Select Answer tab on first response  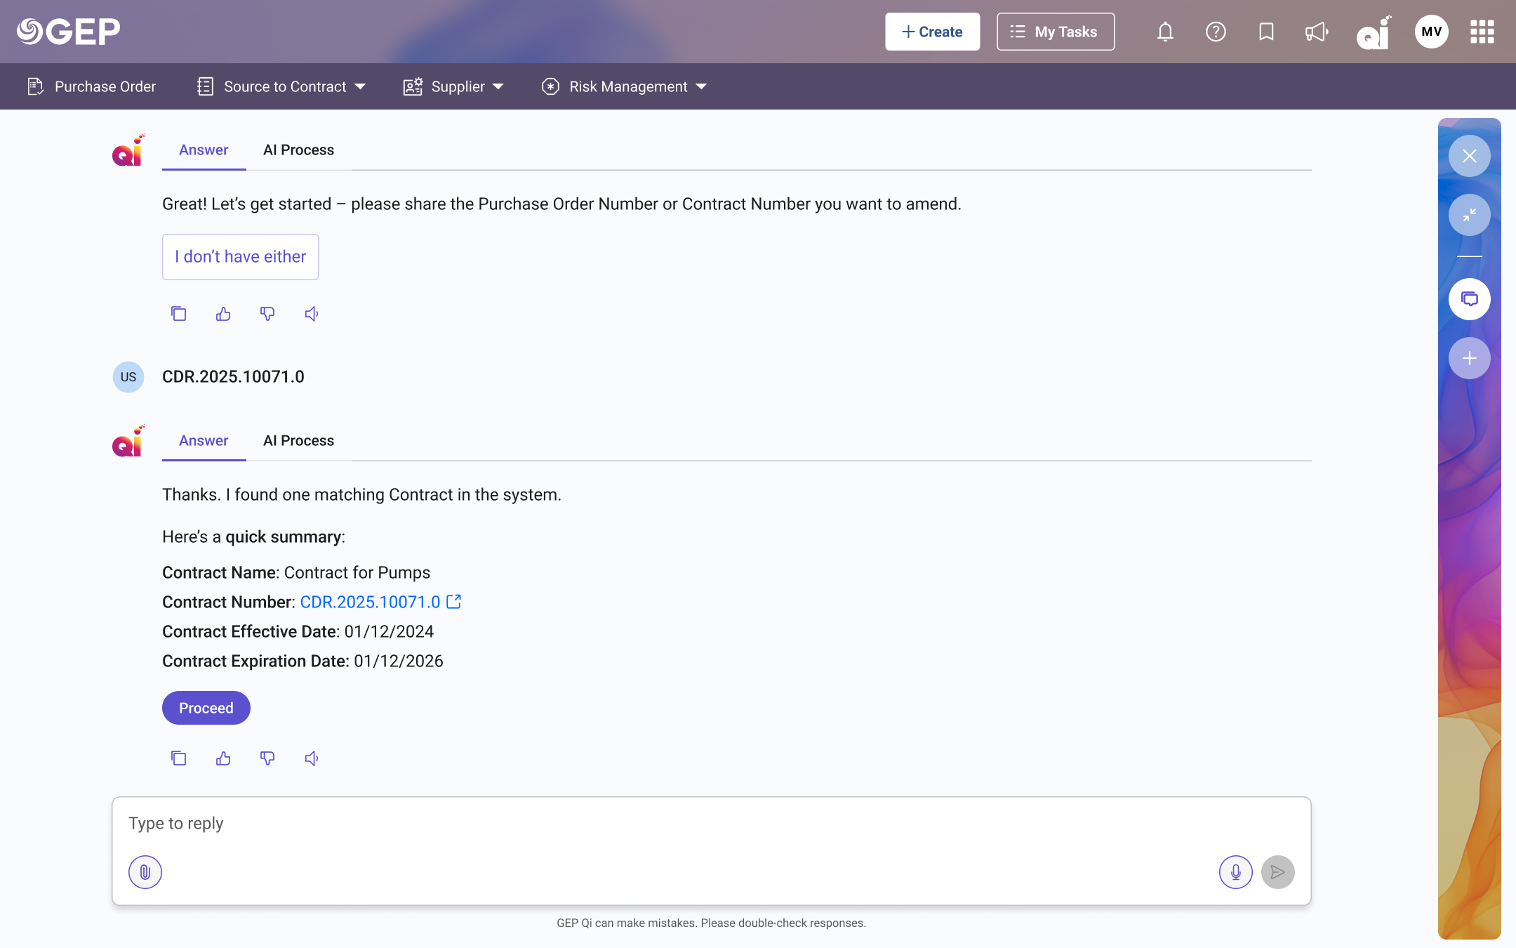204,150
